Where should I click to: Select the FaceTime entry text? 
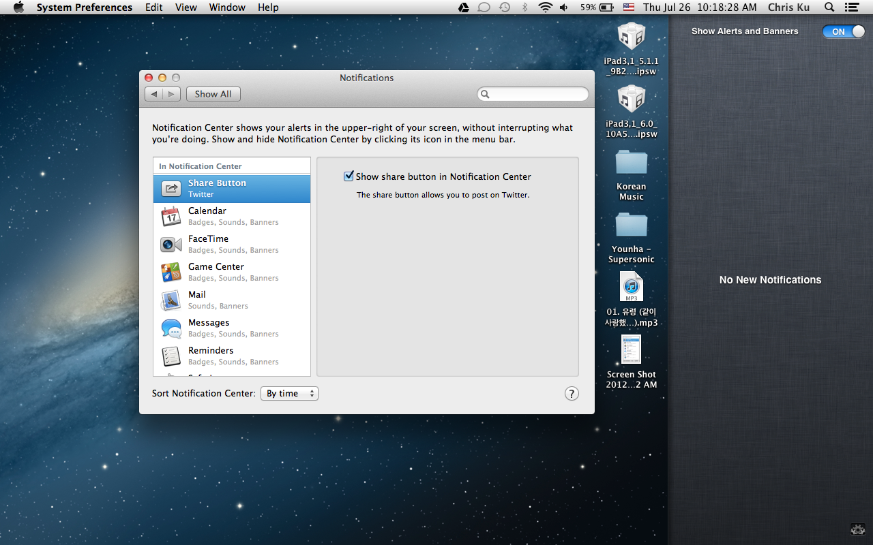coord(208,239)
